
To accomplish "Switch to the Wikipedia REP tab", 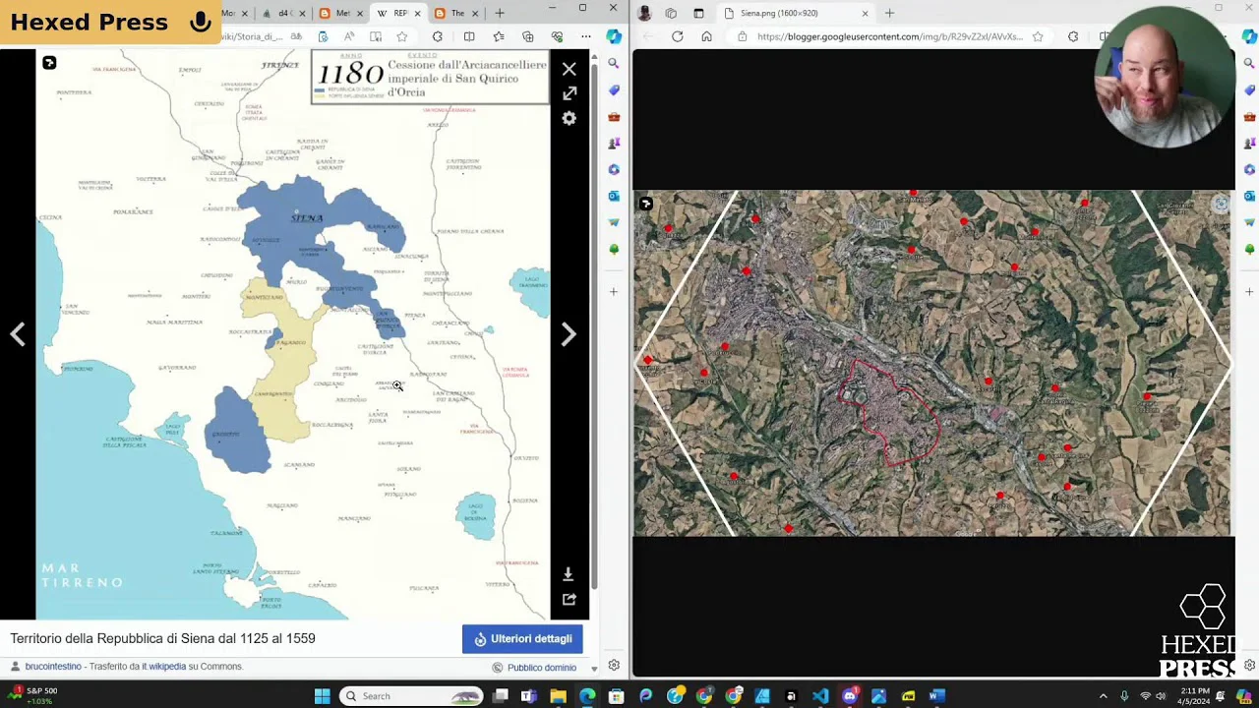I will [397, 13].
